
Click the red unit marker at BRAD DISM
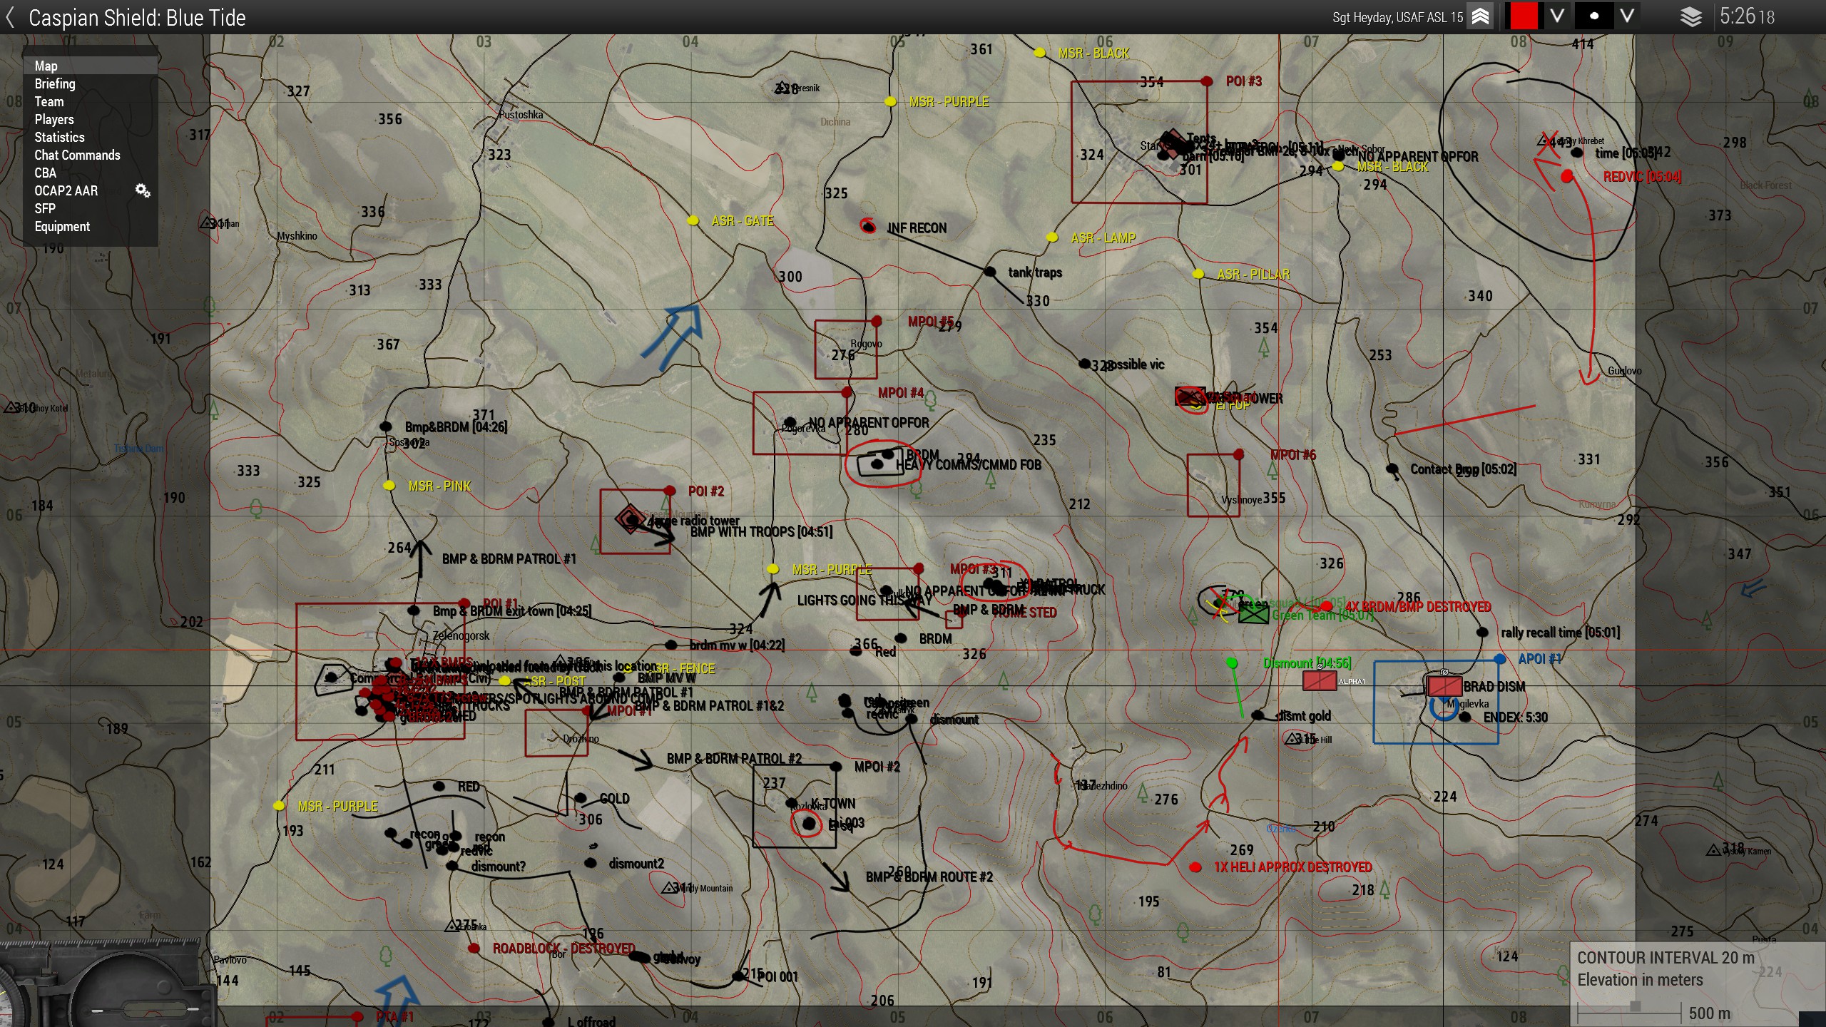pyautogui.click(x=1444, y=686)
